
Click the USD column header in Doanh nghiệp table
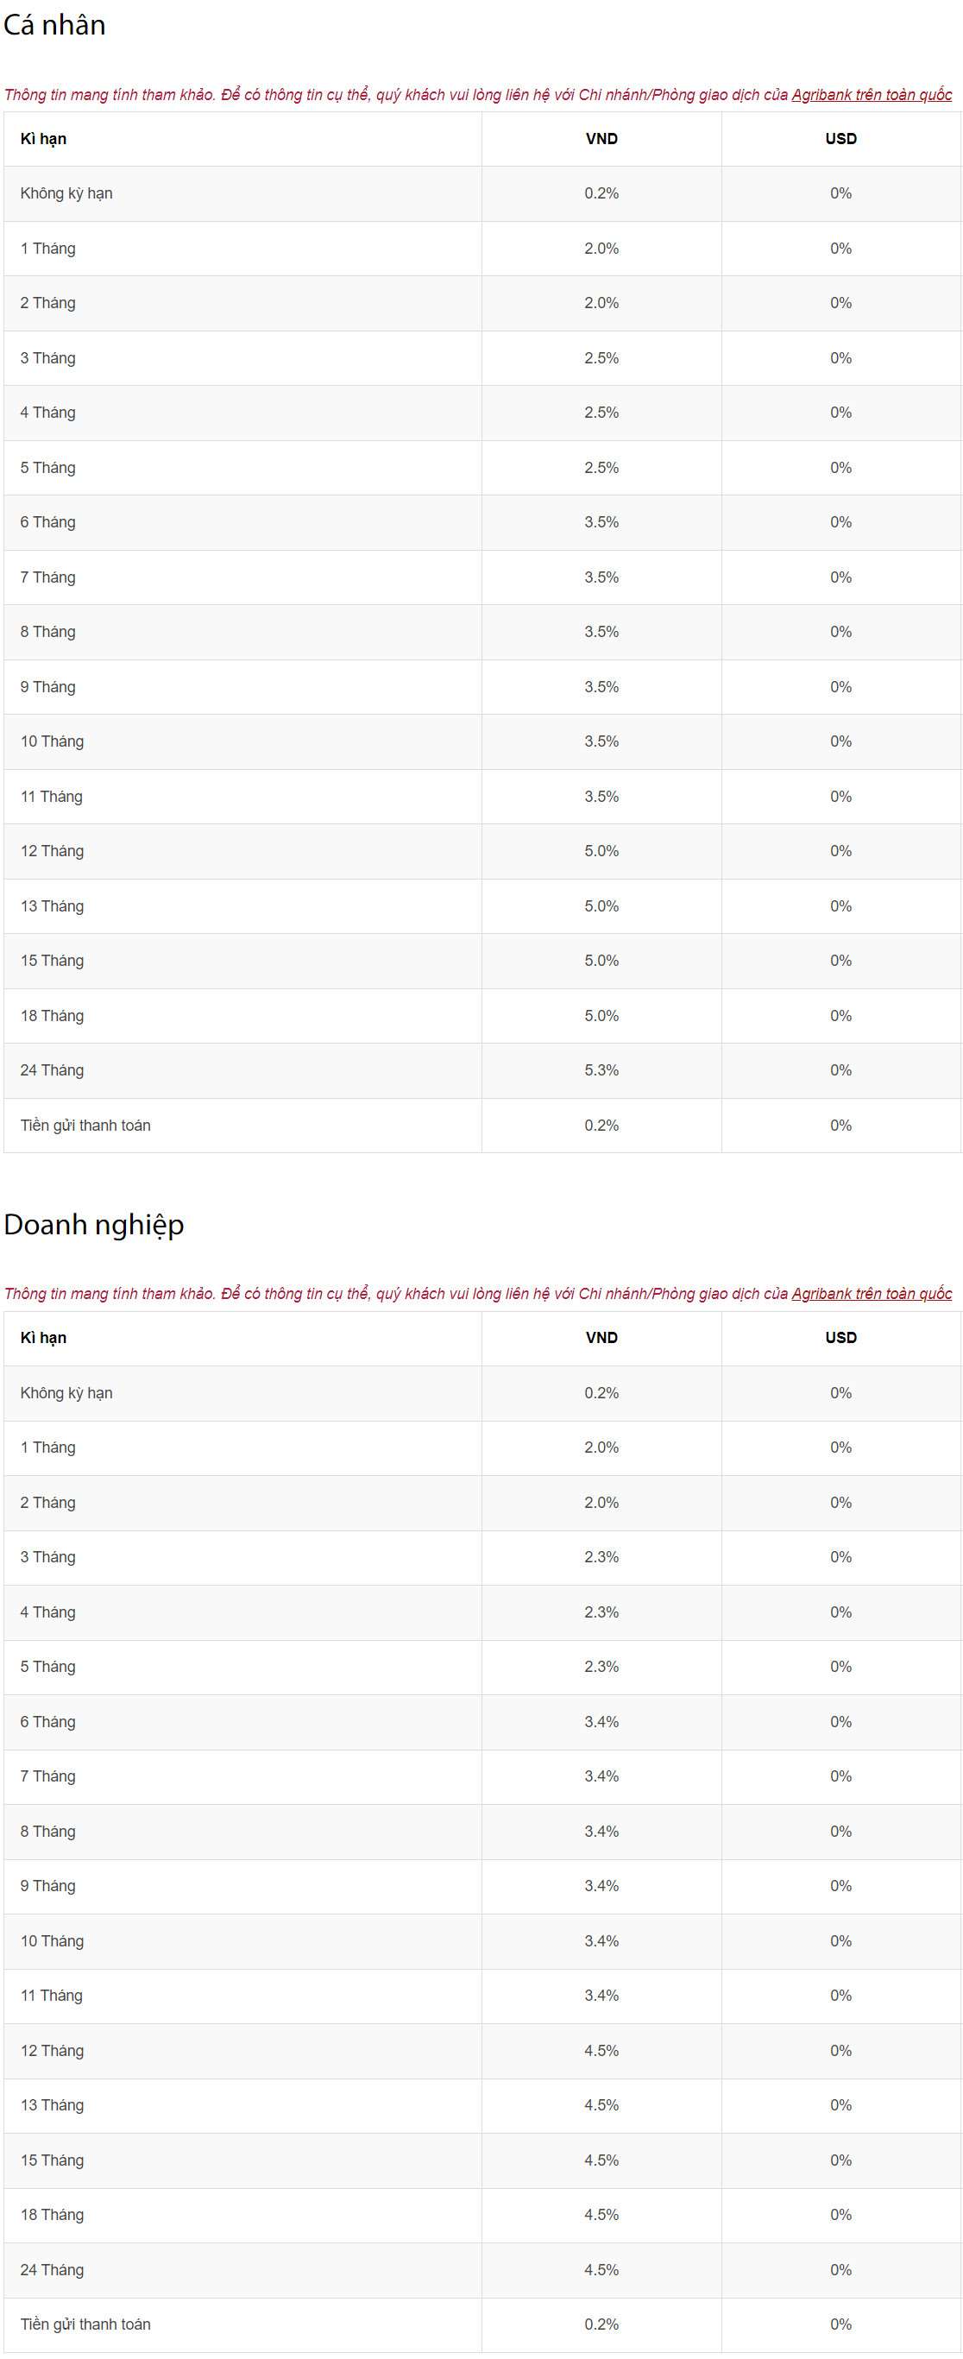[x=840, y=1338]
